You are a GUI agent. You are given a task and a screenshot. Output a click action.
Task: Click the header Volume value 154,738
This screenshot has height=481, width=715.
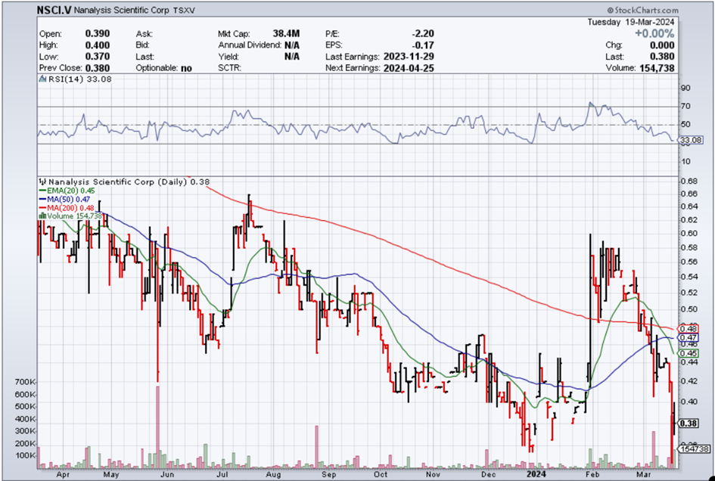(x=656, y=68)
